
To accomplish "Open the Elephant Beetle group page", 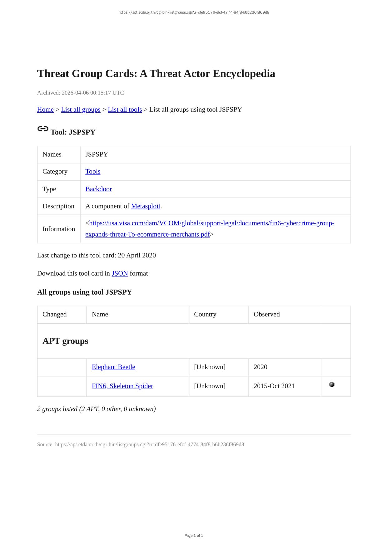I will pyautogui.click(x=113, y=367).
